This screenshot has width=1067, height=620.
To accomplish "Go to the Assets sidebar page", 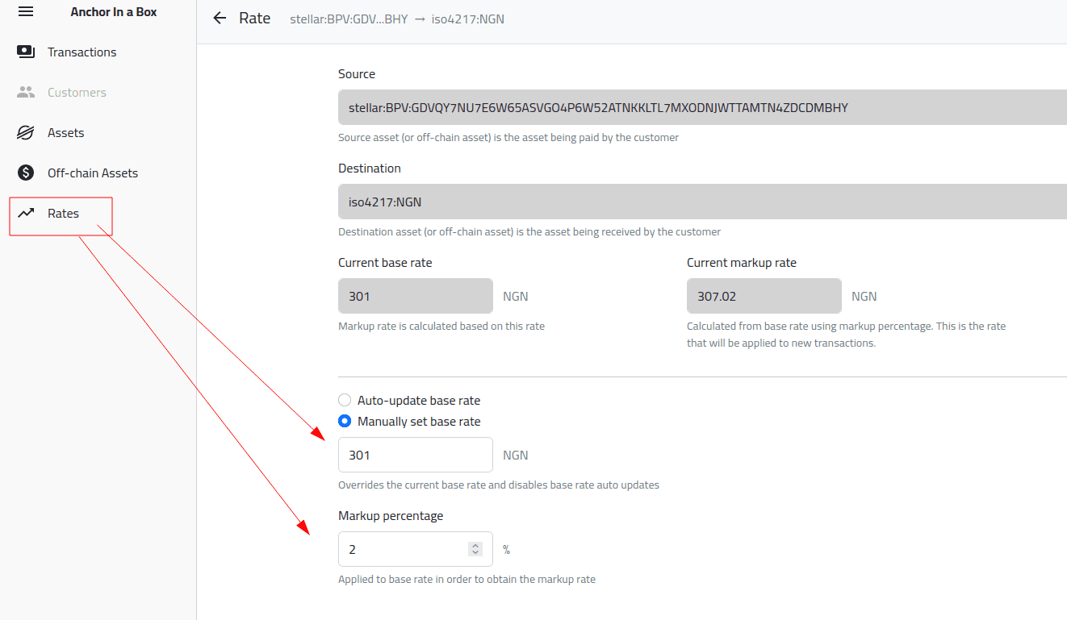I will pos(66,132).
